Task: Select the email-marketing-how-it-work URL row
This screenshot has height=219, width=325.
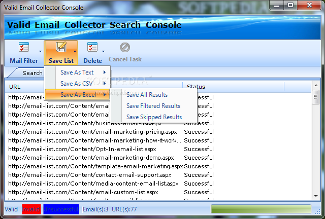Action: pyautogui.click(x=95, y=140)
